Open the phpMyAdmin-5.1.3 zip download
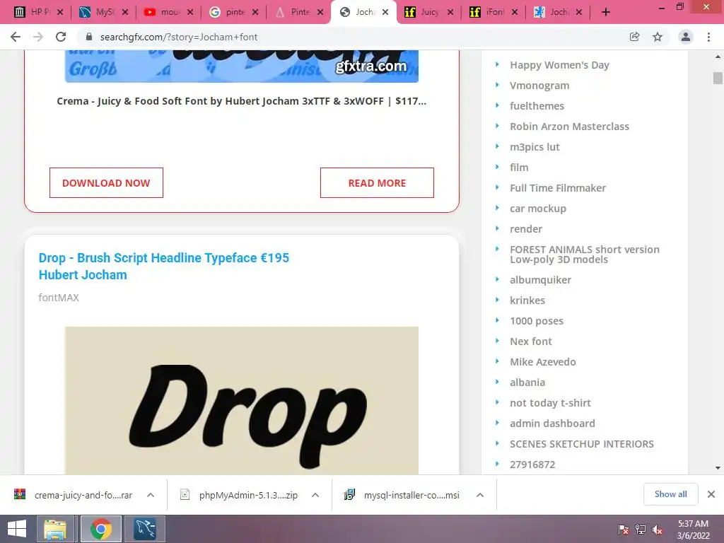The image size is (724, 543). pyautogui.click(x=248, y=495)
